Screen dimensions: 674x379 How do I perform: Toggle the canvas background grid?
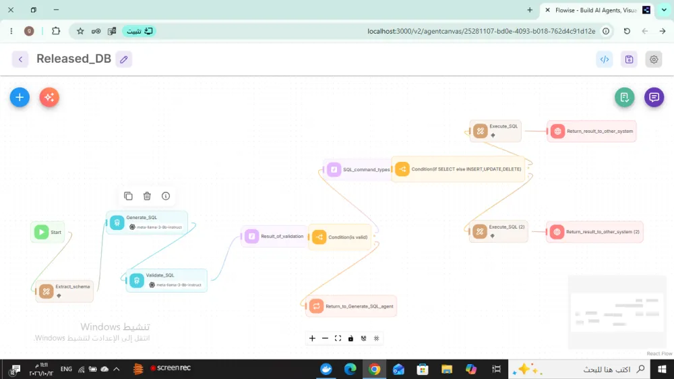tap(377, 339)
